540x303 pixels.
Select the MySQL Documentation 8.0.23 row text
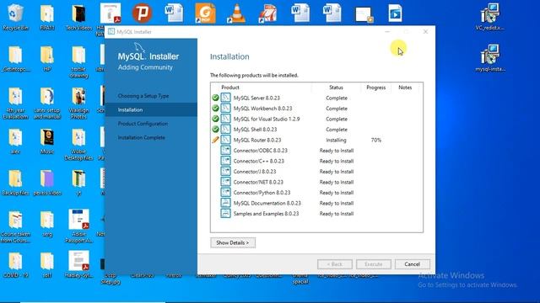267,203
